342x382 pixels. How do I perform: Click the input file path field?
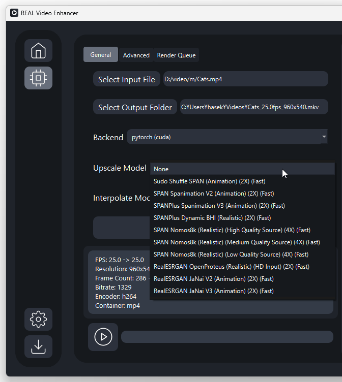tap(246, 79)
